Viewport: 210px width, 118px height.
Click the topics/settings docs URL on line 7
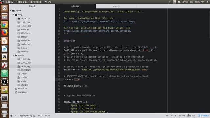pos(99,21)
